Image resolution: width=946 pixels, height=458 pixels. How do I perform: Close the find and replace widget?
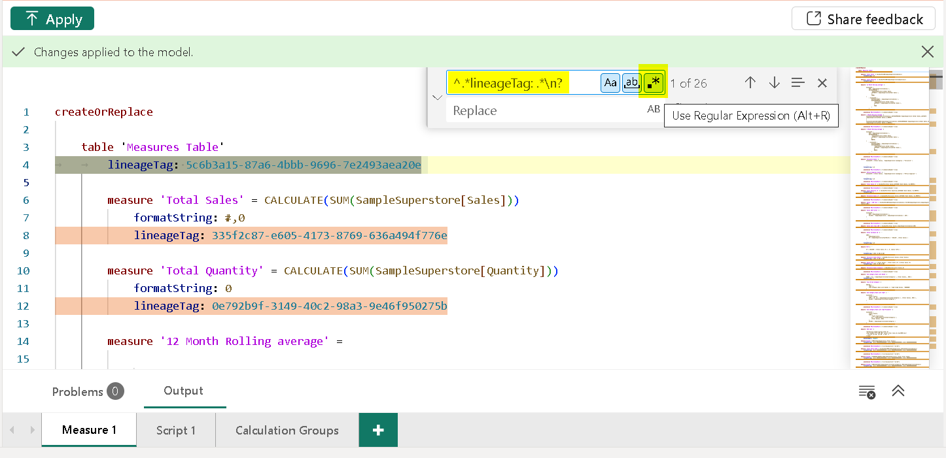(822, 83)
